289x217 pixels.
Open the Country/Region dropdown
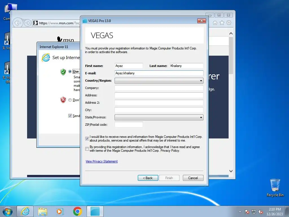pyautogui.click(x=159, y=81)
